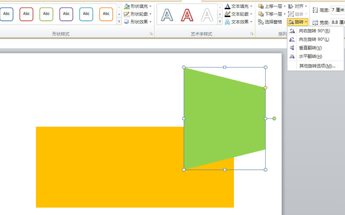Click the width 宽度 input field
345x215 pixels.
[338, 22]
